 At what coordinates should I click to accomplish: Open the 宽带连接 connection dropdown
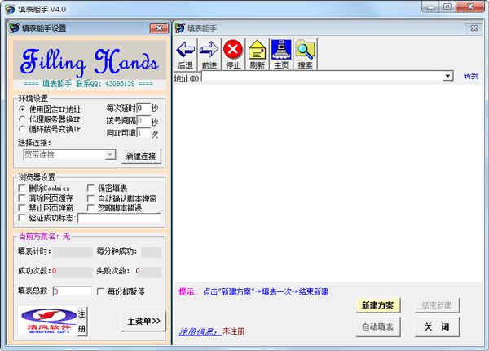pos(110,154)
